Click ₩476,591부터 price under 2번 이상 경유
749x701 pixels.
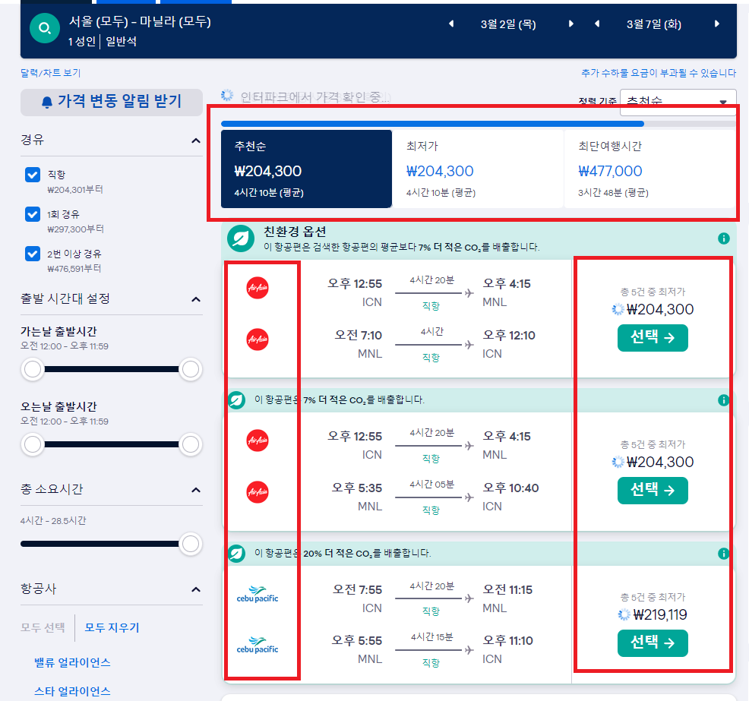point(74,269)
